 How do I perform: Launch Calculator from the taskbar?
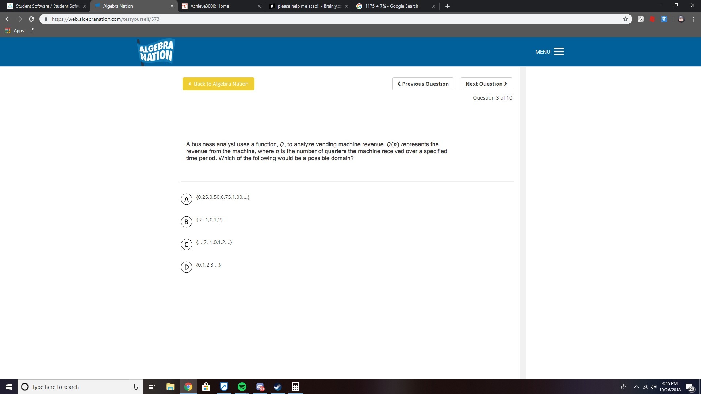click(x=295, y=387)
